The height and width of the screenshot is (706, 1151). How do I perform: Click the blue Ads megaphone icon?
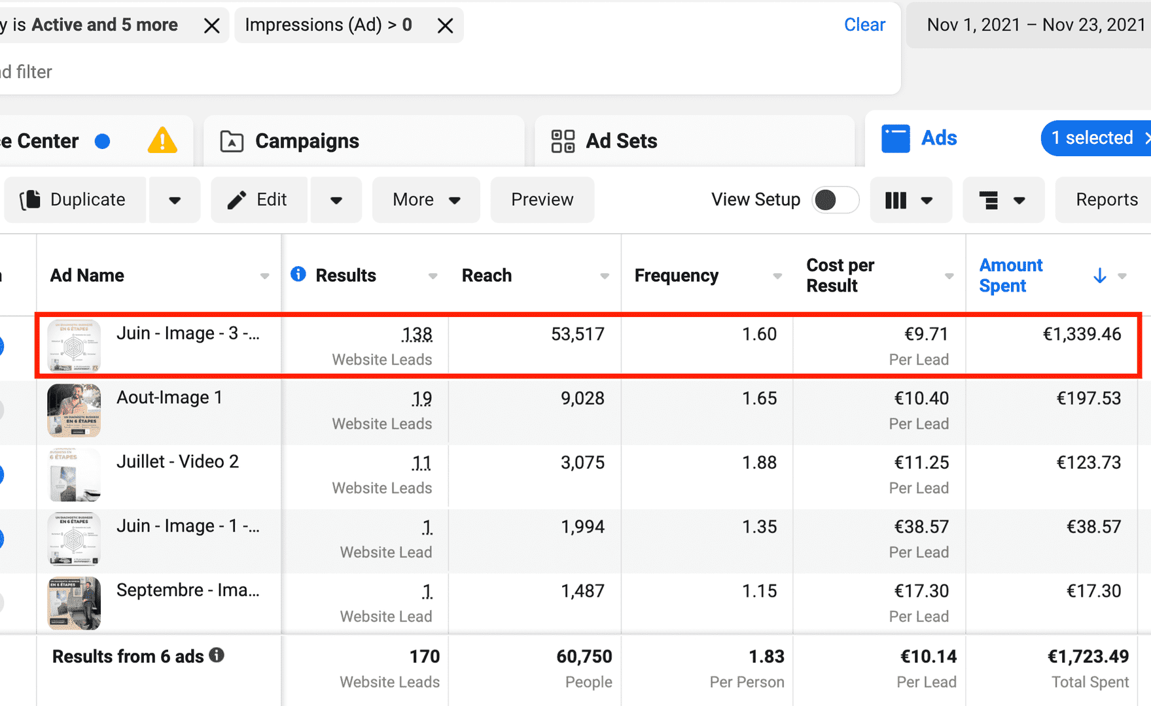click(895, 138)
